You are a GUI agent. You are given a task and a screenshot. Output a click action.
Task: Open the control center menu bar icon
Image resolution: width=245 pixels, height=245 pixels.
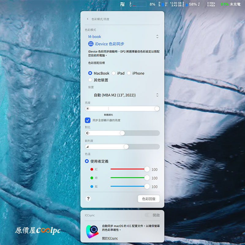(123, 4)
